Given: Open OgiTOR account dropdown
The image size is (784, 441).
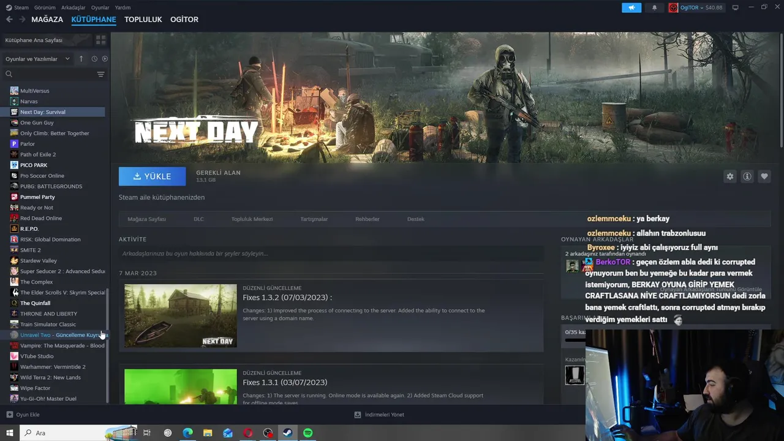Looking at the screenshot, I should [x=696, y=7].
